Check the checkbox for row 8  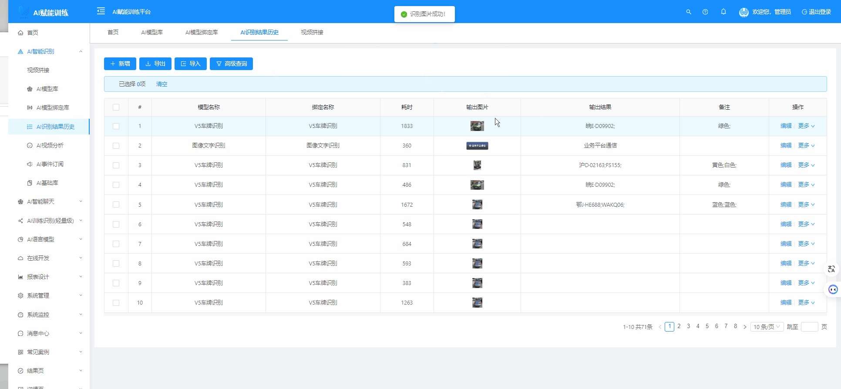(116, 263)
